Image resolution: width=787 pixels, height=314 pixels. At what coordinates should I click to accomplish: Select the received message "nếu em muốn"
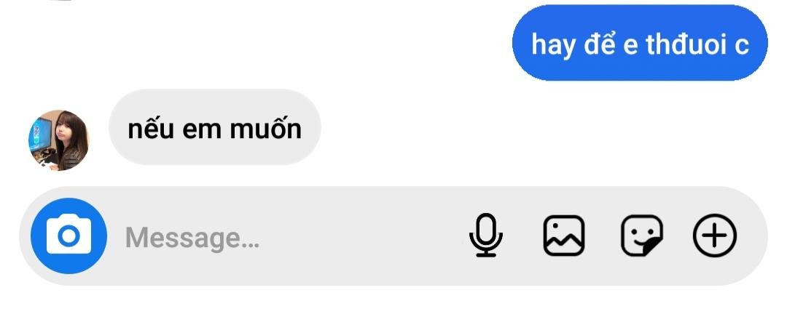(215, 127)
